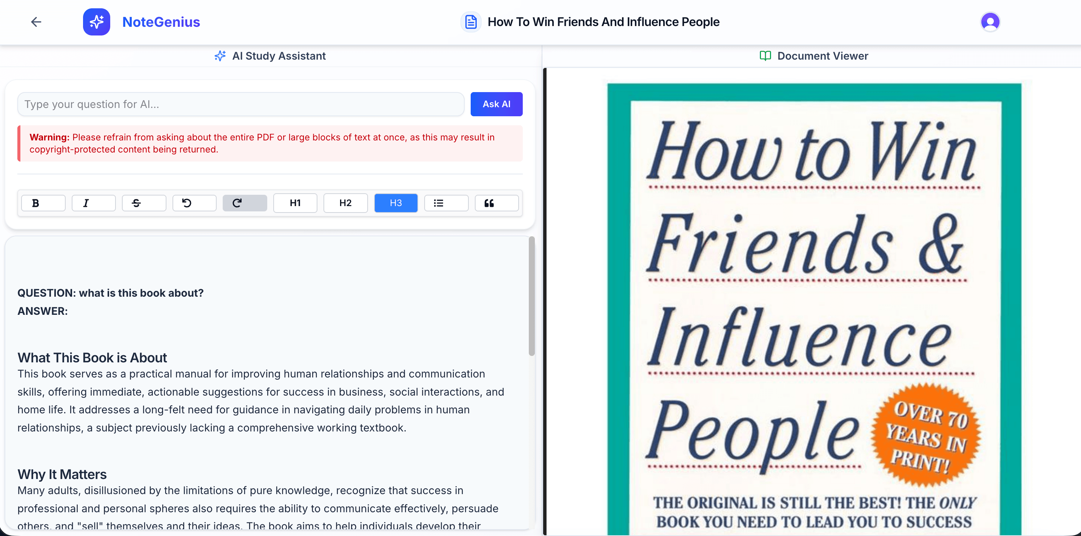Viewport: 1081px width, 536px height.
Task: Go back using the left arrow
Action: click(x=36, y=22)
